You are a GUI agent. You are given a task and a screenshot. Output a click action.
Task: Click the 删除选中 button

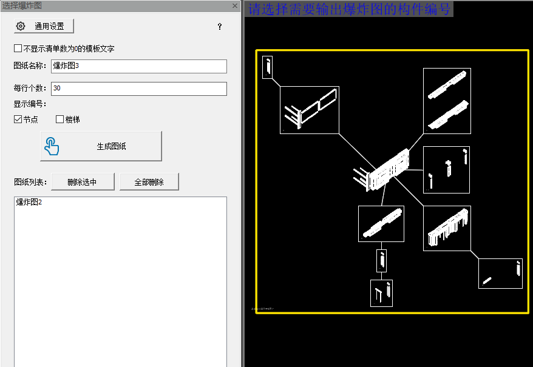(83, 182)
